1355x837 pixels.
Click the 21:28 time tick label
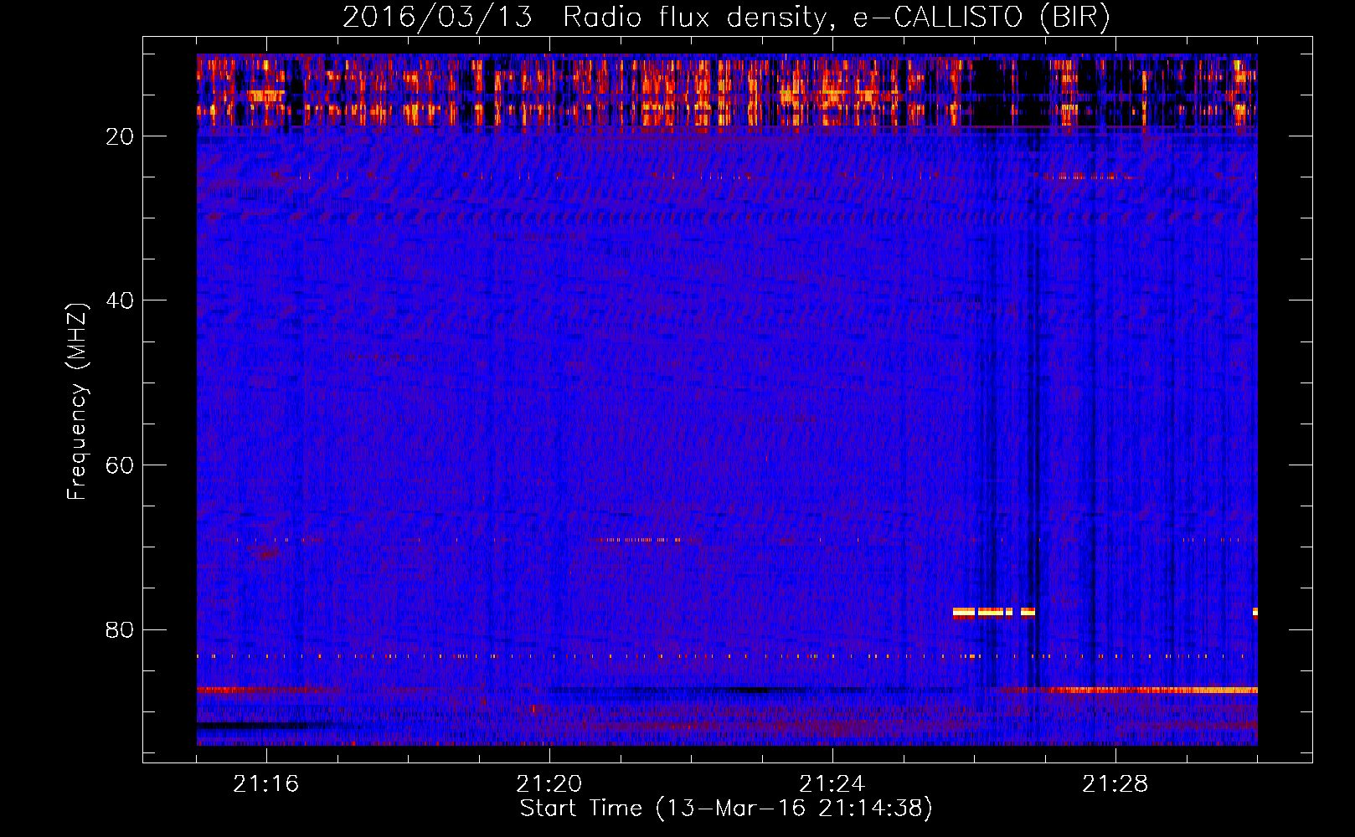[x=1115, y=784]
